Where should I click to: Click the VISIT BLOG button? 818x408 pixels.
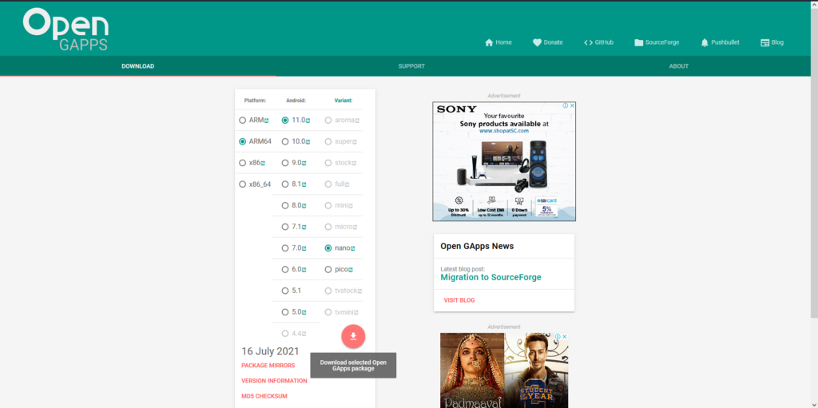pos(459,300)
